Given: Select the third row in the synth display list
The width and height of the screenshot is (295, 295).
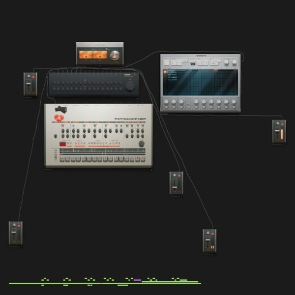Looking at the screenshot, I should click(173, 77).
